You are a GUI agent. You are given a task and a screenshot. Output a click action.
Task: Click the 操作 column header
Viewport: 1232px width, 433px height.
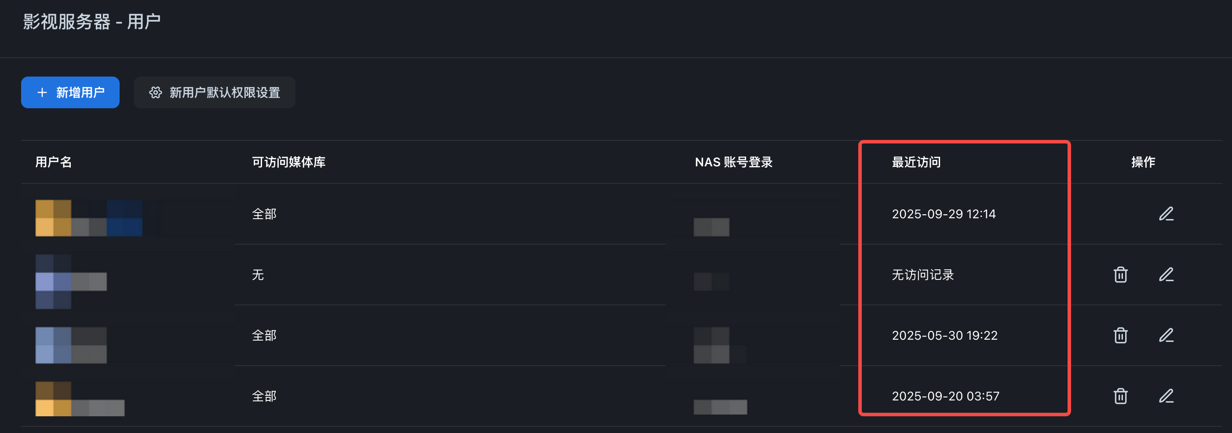tap(1143, 162)
